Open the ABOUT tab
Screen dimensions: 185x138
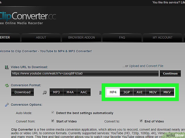[x=41, y=37]
